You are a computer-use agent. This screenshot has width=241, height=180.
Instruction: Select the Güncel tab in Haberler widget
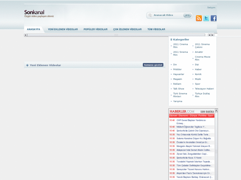tap(173, 116)
